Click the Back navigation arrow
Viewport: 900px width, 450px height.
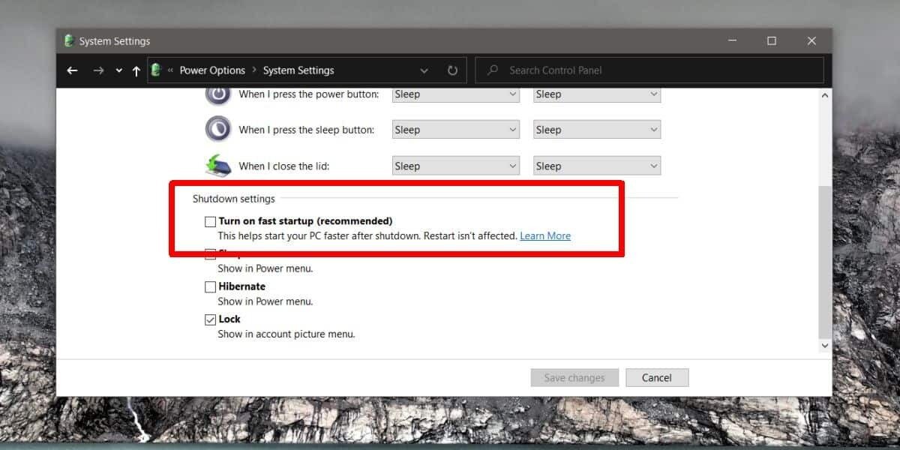pyautogui.click(x=72, y=70)
